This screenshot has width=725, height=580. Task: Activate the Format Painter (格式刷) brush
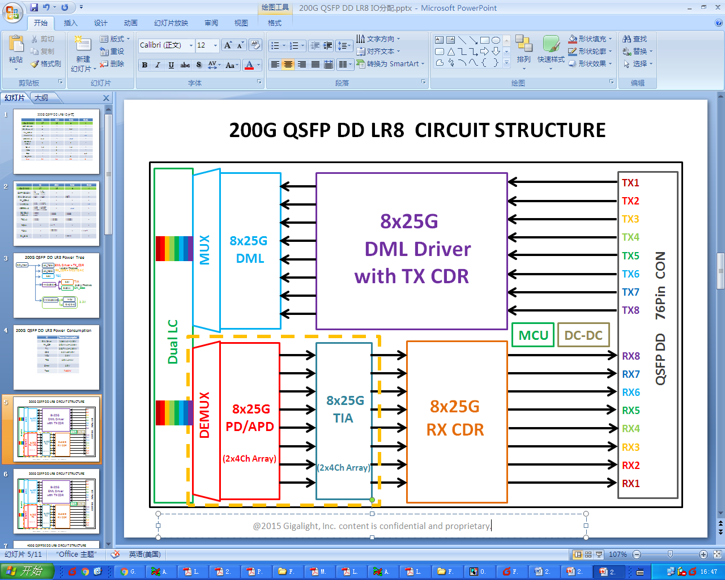[x=35, y=64]
